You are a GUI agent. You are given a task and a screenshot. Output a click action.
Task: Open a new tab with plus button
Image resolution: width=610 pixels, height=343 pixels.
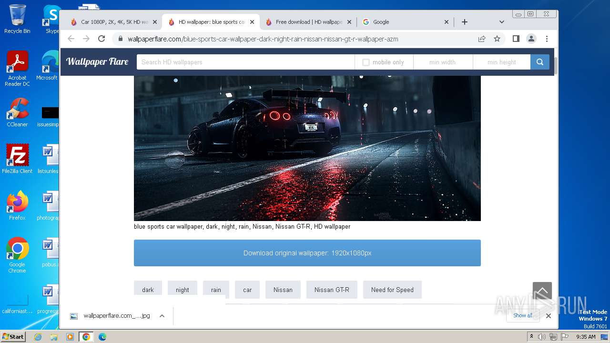465,22
